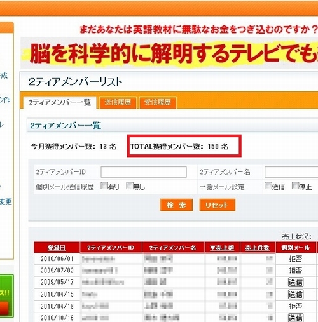This screenshot has width=318, height=322.
Task: Select the 2ティアメンバー一覧 tab
Action: (60, 102)
